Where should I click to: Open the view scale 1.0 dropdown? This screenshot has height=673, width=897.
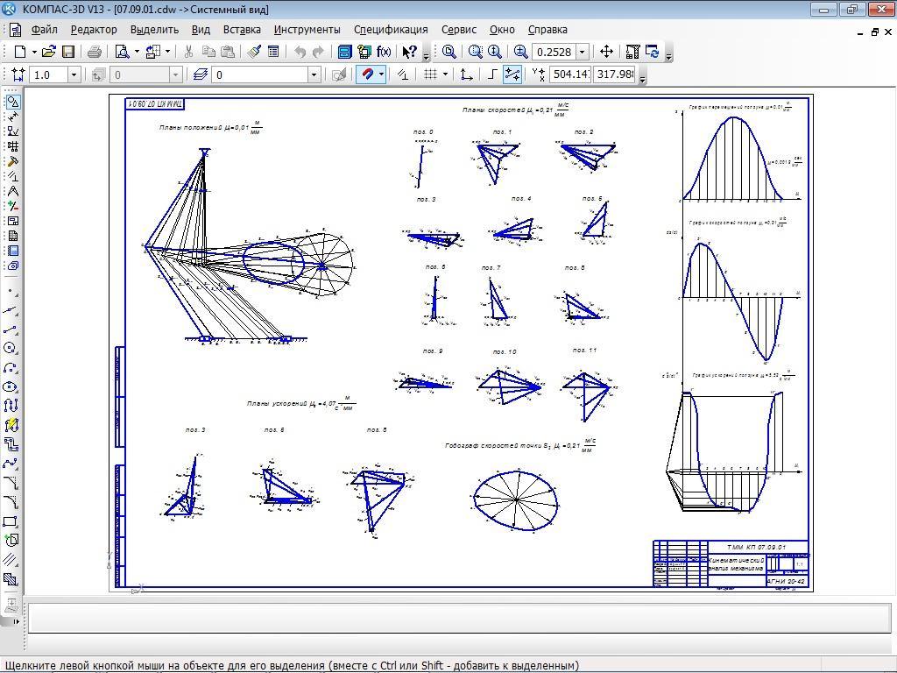[x=74, y=75]
